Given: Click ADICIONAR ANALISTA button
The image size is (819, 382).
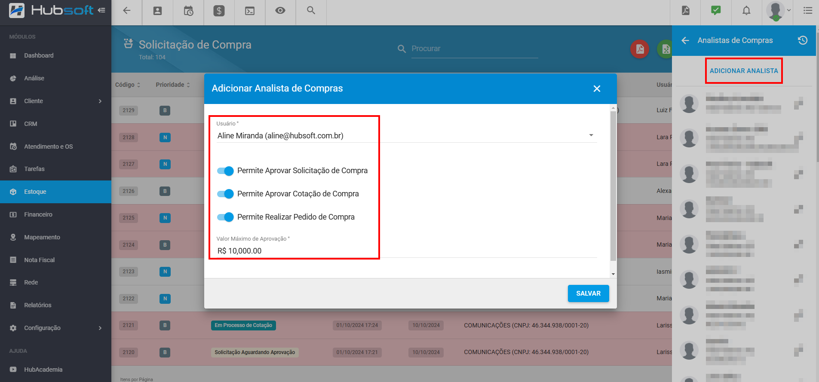Looking at the screenshot, I should tap(744, 71).
